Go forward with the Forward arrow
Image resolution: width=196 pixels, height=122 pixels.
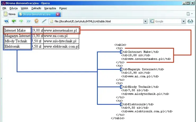pyautogui.click(x=21, y=21)
